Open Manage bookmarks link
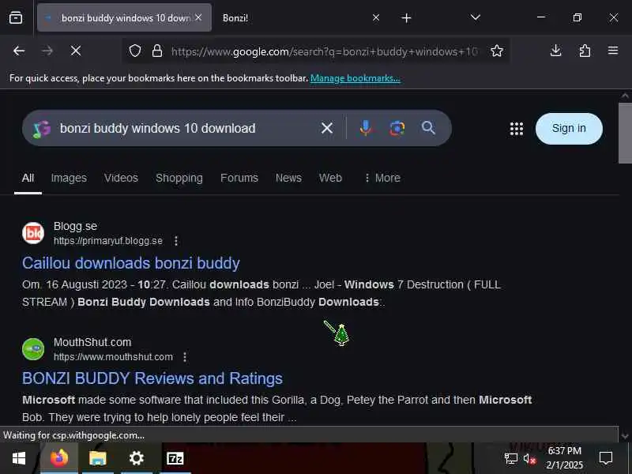Image resolution: width=632 pixels, height=474 pixels. [355, 78]
